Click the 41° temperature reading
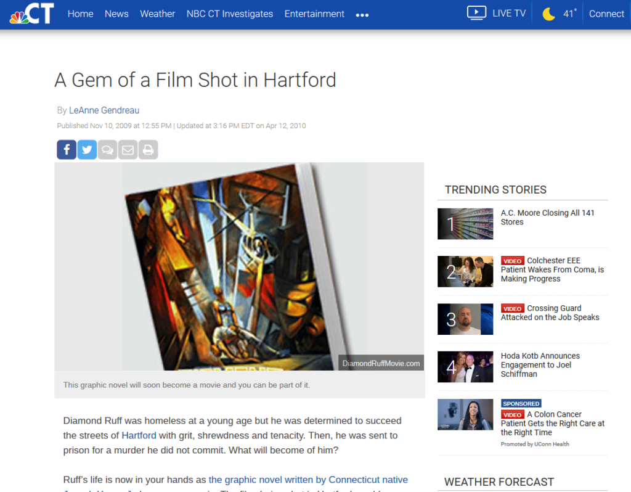Screen dimensions: 631x492 coord(570,14)
